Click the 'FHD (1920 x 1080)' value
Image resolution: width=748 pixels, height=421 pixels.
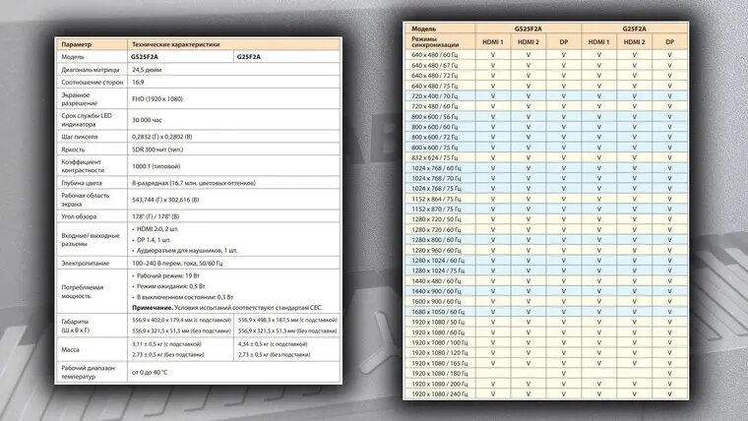[x=156, y=99]
